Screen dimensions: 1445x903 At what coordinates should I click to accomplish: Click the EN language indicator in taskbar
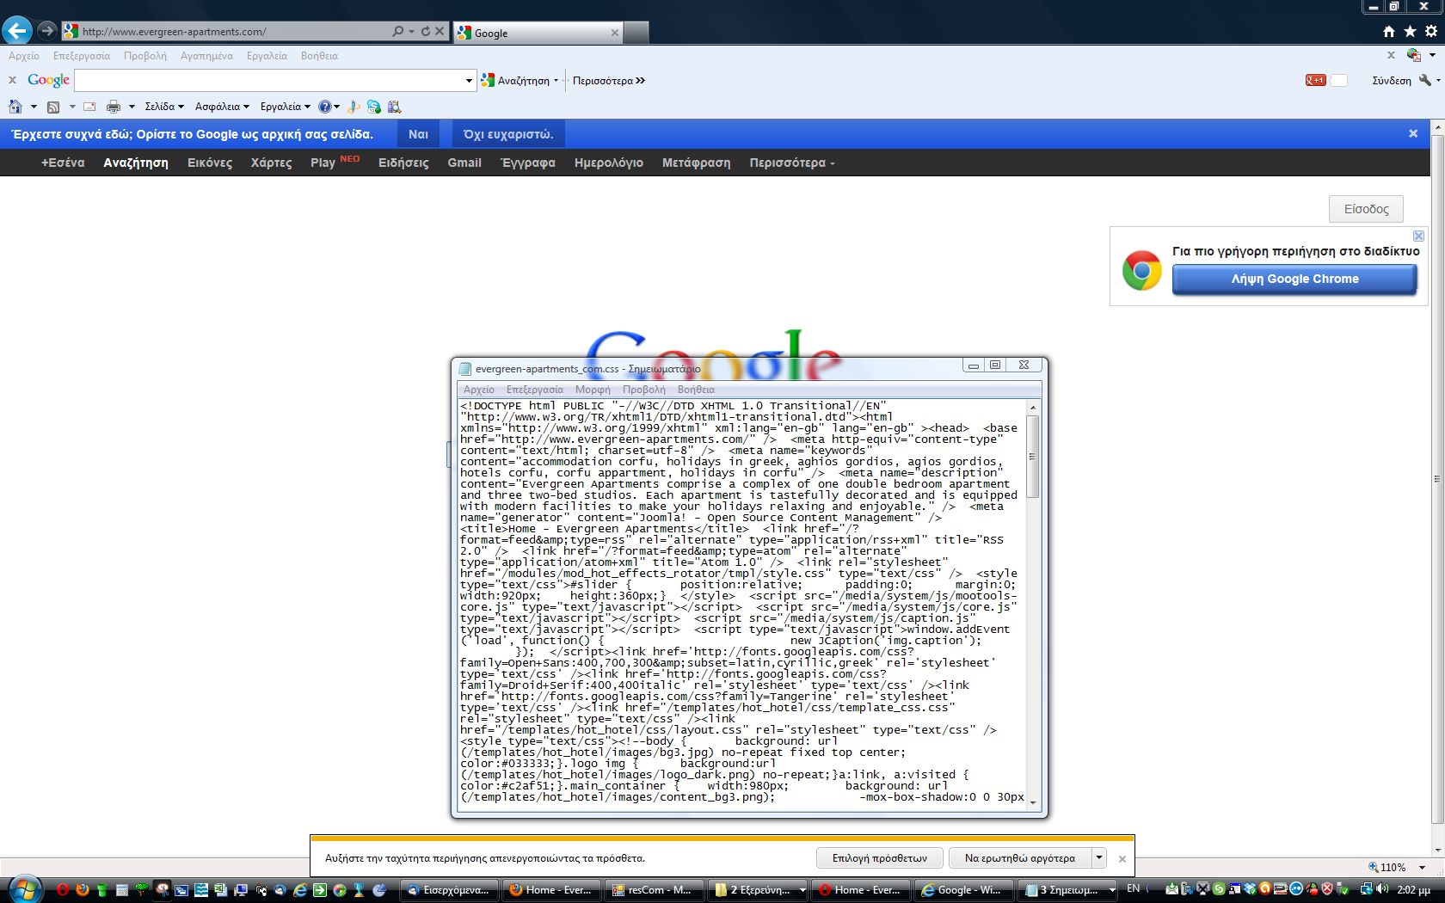click(1133, 888)
